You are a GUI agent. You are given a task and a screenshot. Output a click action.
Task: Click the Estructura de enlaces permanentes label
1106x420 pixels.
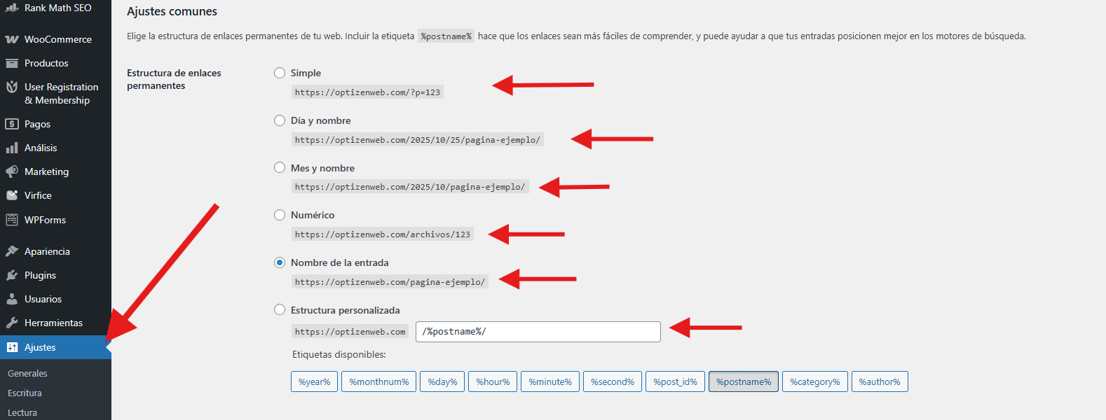point(174,79)
